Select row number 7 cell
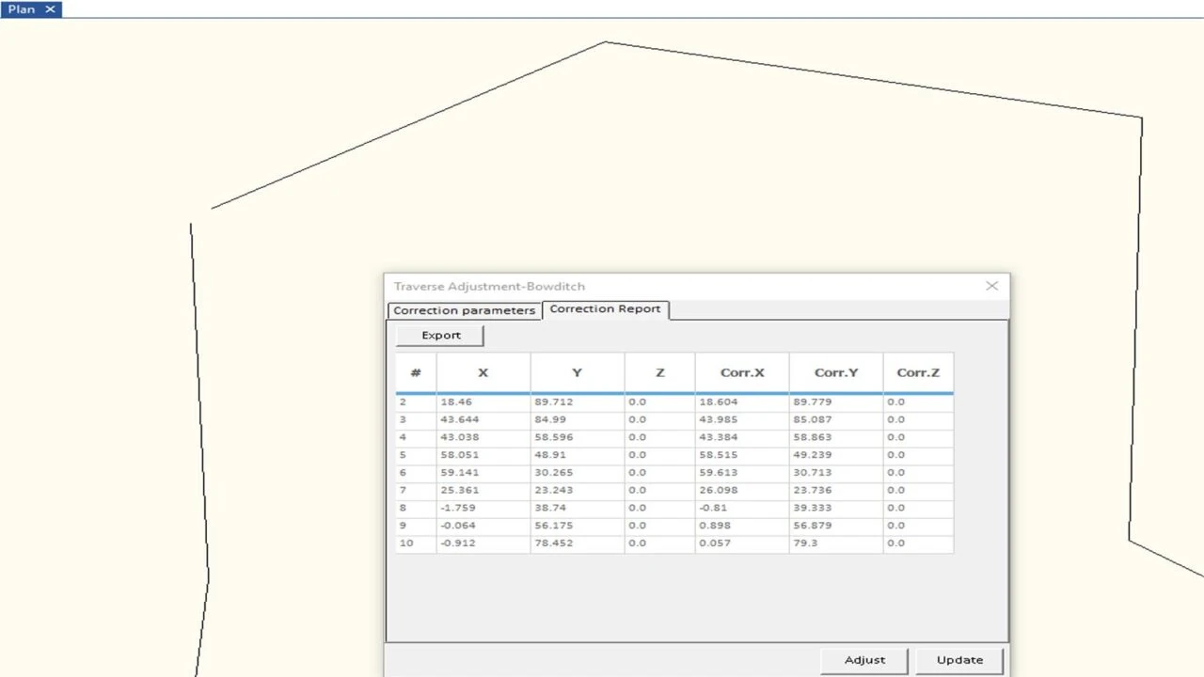 pyautogui.click(x=416, y=490)
